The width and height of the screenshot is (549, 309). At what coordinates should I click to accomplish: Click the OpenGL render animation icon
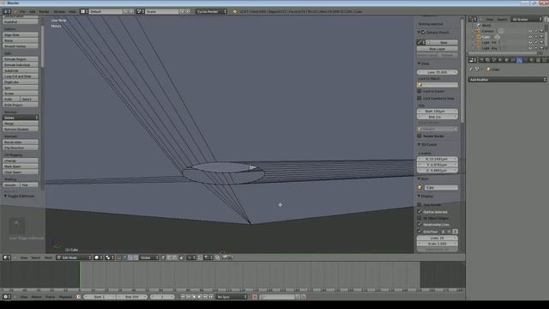[231, 257]
